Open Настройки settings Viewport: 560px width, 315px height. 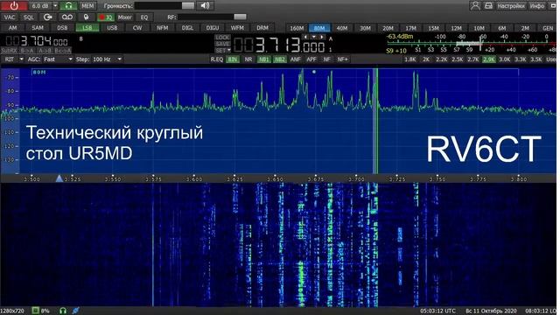pyautogui.click(x=511, y=6)
